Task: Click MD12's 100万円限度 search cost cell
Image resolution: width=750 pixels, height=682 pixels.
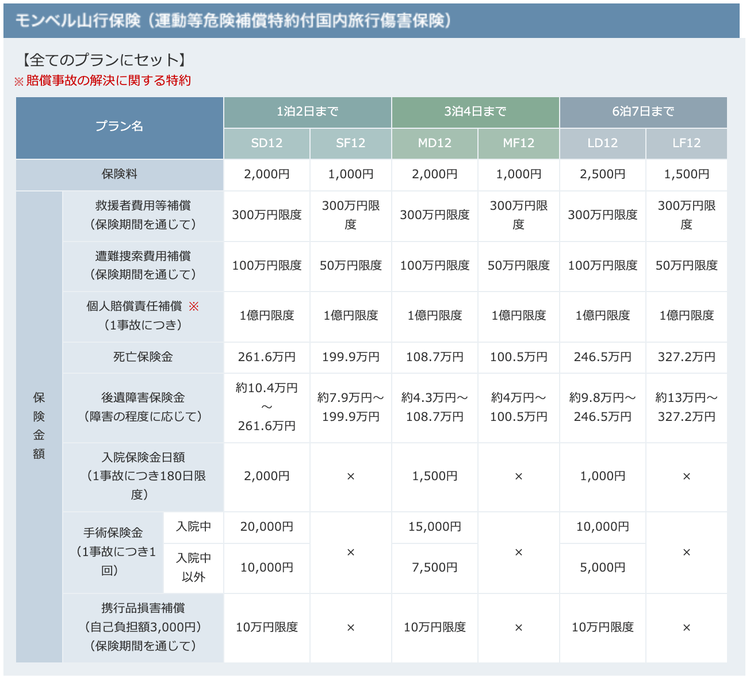Action: tap(435, 266)
